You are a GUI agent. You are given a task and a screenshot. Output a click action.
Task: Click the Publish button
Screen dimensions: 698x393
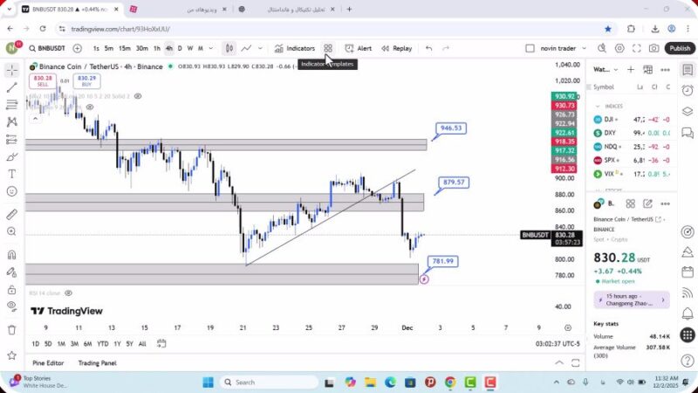coord(679,49)
